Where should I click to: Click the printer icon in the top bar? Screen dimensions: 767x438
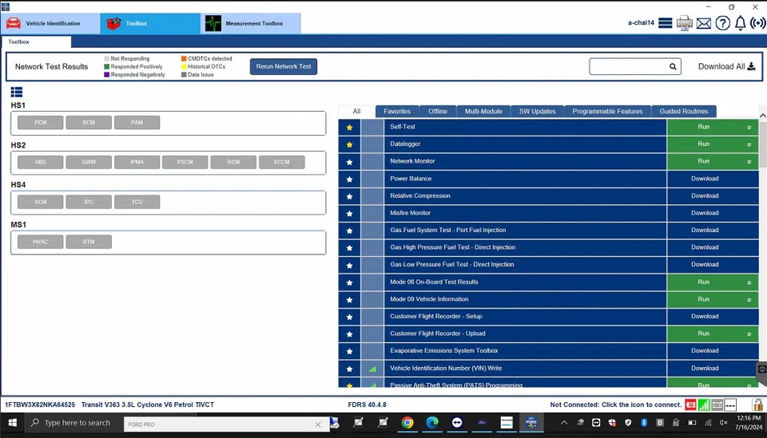coord(685,23)
